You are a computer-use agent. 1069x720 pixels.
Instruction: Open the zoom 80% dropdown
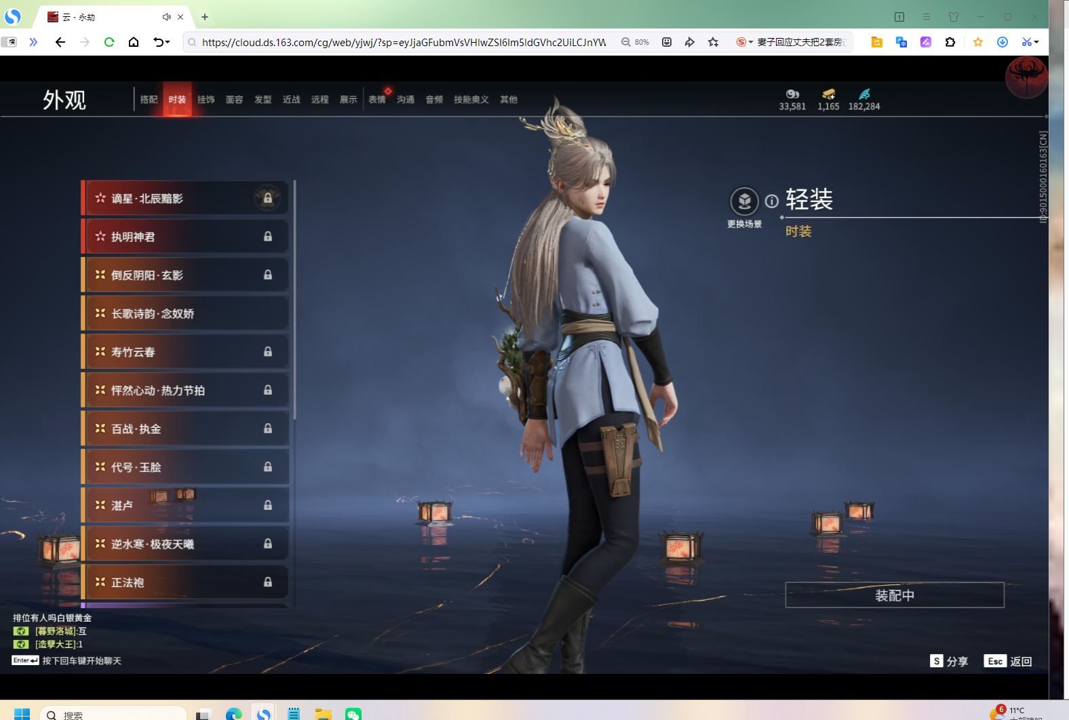click(636, 42)
